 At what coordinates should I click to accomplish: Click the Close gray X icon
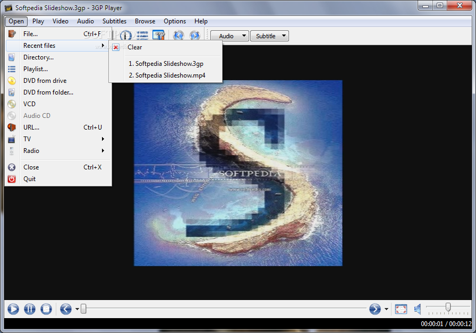coord(12,167)
